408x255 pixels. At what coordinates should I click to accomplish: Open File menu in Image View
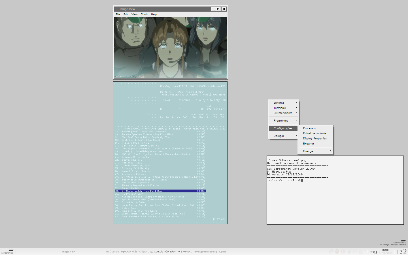pos(118,14)
